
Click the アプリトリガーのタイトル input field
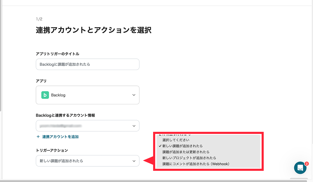pos(87,64)
